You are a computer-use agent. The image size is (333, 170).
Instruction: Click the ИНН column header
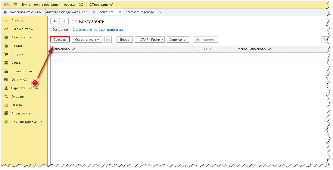coord(218,49)
